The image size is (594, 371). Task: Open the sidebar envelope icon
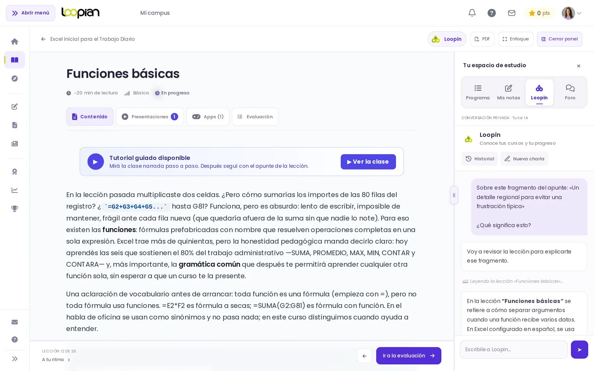click(14, 322)
